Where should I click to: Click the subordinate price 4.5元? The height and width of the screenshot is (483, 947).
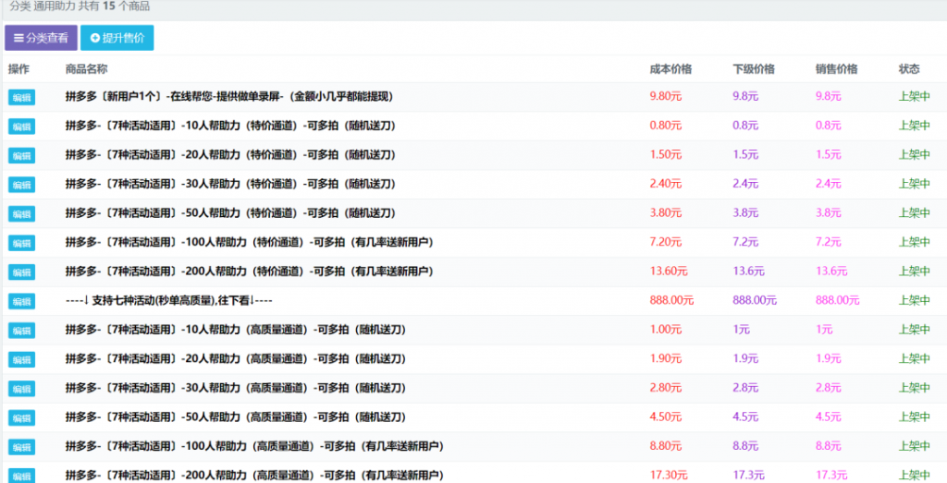745,417
